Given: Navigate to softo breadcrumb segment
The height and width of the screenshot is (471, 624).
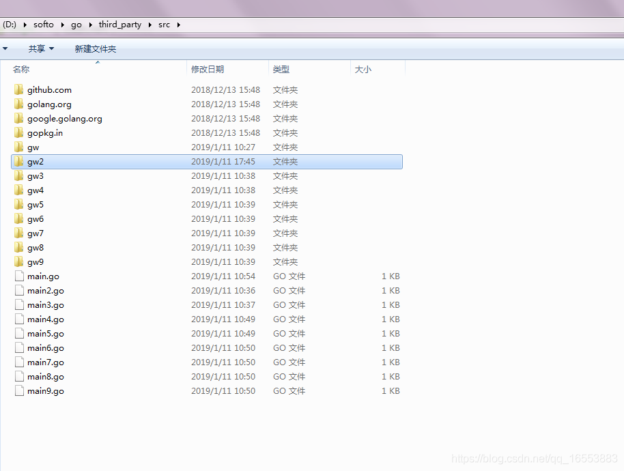Looking at the screenshot, I should pyautogui.click(x=44, y=25).
